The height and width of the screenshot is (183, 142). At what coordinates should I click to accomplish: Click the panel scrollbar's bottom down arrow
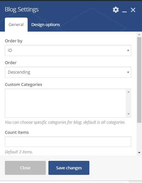coord(139,152)
